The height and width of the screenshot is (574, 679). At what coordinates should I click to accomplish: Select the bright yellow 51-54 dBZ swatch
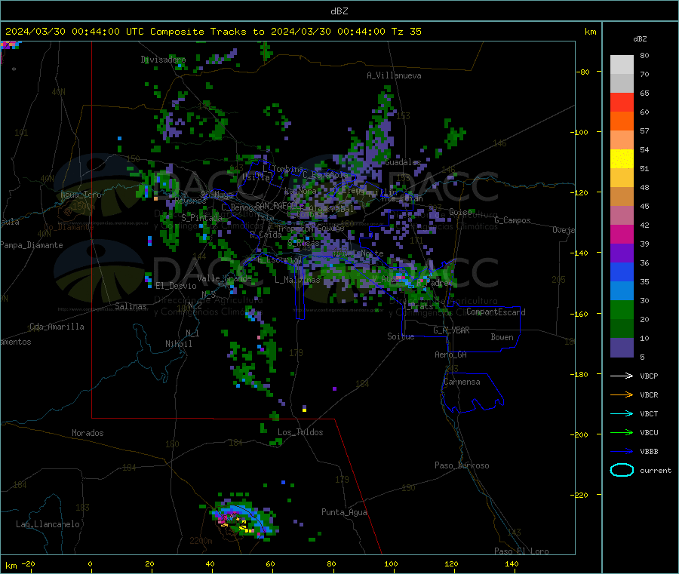622,159
